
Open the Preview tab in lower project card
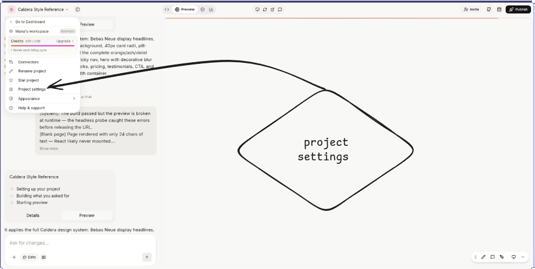(x=87, y=216)
